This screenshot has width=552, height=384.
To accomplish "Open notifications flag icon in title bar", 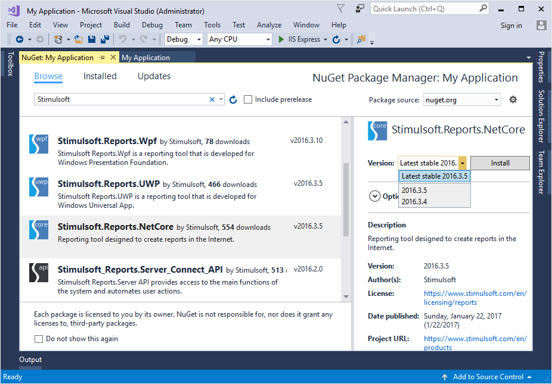I will click(340, 8).
